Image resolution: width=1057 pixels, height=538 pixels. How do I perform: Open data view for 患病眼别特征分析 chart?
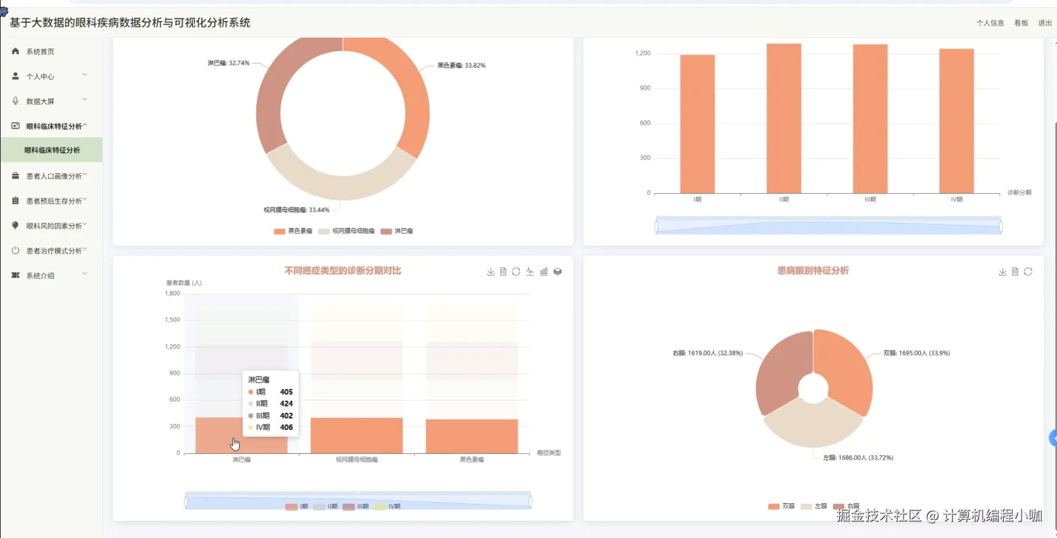(1015, 272)
